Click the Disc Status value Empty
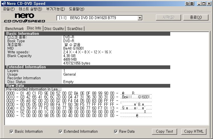 click(68, 82)
